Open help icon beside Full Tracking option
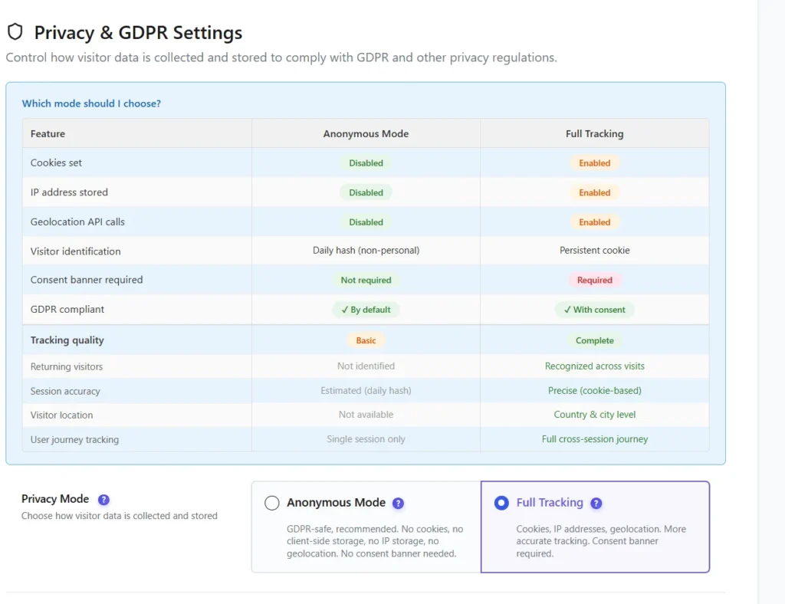 (x=596, y=503)
